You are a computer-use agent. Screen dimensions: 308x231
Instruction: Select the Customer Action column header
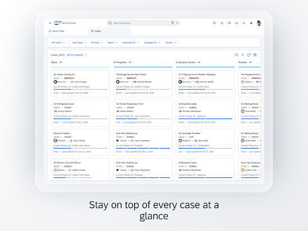click(186, 62)
